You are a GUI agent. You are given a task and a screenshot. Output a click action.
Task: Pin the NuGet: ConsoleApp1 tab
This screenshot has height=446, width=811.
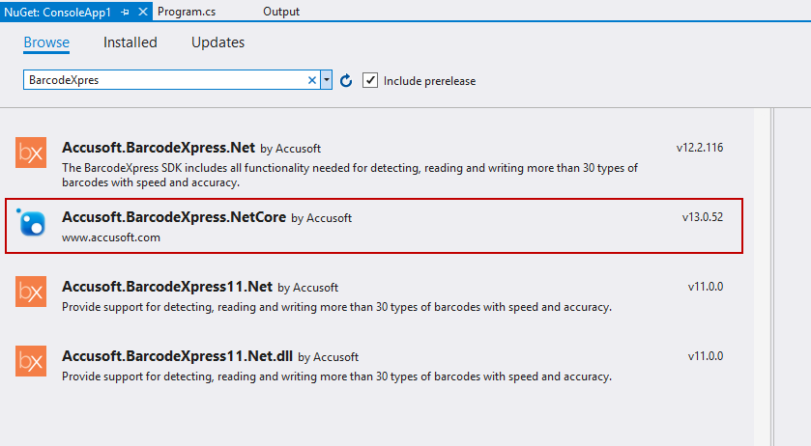[126, 12]
